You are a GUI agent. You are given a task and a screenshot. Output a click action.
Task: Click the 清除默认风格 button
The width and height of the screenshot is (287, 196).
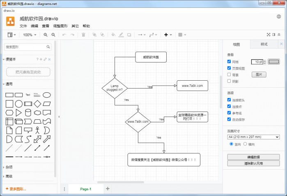[253, 163]
